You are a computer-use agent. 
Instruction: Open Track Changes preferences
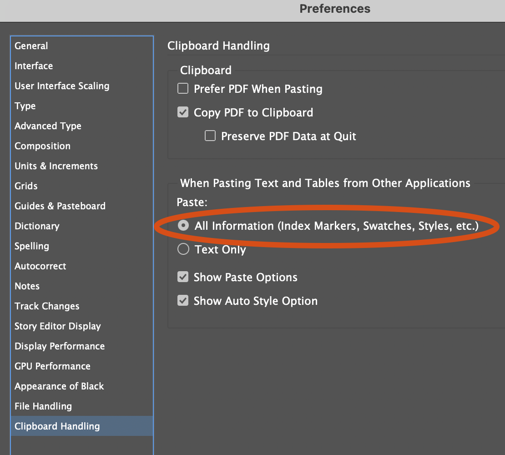(x=82, y=306)
